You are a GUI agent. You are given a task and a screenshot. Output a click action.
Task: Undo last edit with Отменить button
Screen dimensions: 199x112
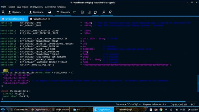tap(63, 12)
